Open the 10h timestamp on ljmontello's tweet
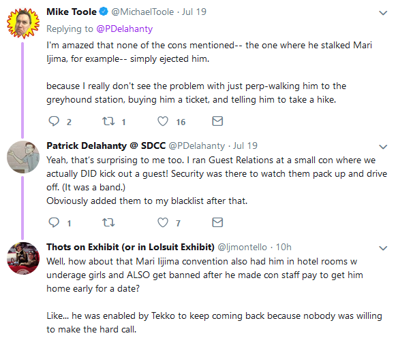Screen dimensions: 398x342 284,247
